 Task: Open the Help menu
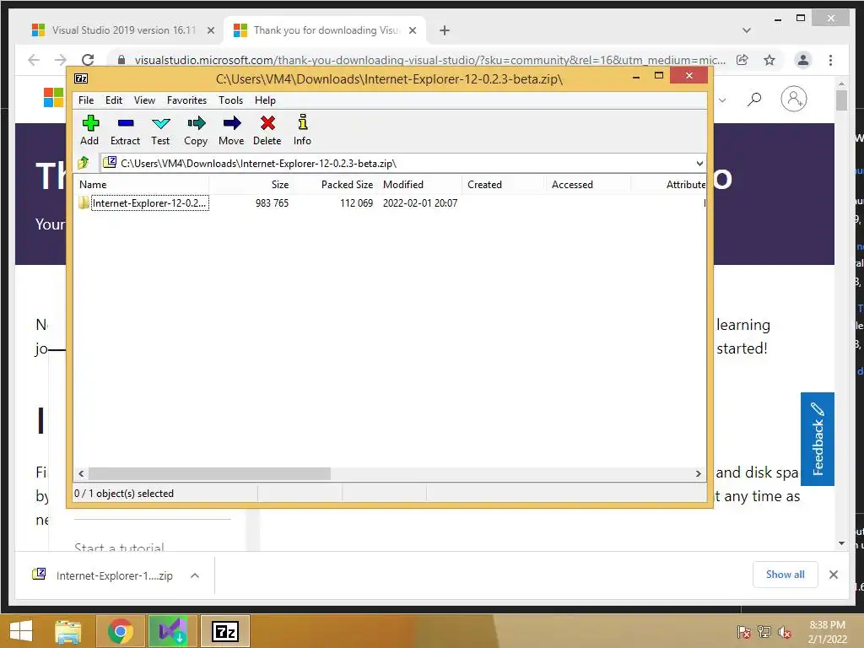click(265, 100)
